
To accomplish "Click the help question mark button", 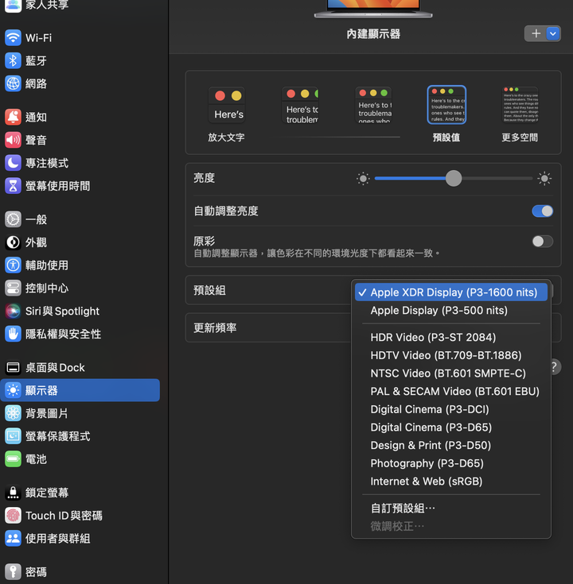I will coord(554,367).
